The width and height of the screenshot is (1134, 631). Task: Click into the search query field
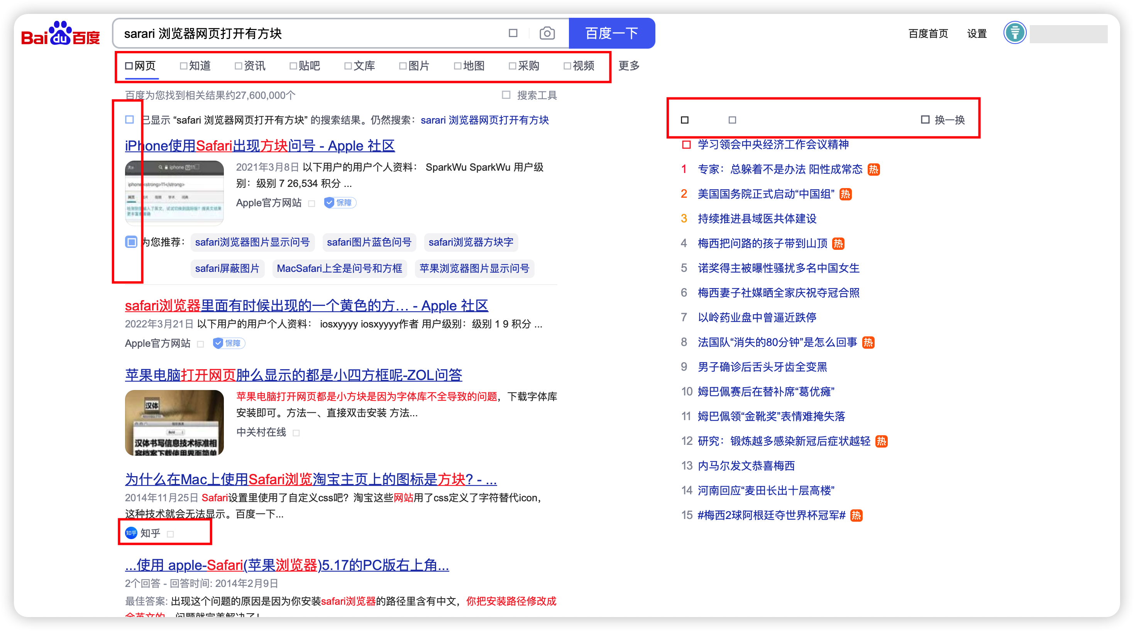point(308,34)
